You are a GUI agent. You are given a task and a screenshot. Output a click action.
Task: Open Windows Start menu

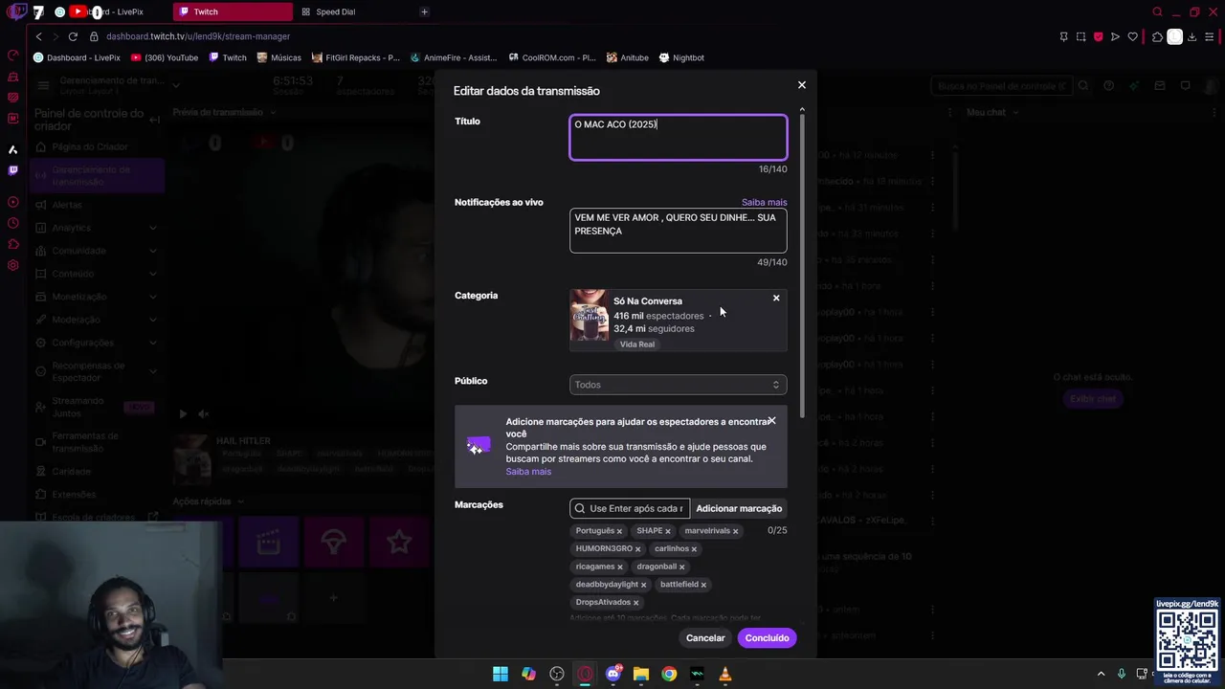tap(501, 674)
